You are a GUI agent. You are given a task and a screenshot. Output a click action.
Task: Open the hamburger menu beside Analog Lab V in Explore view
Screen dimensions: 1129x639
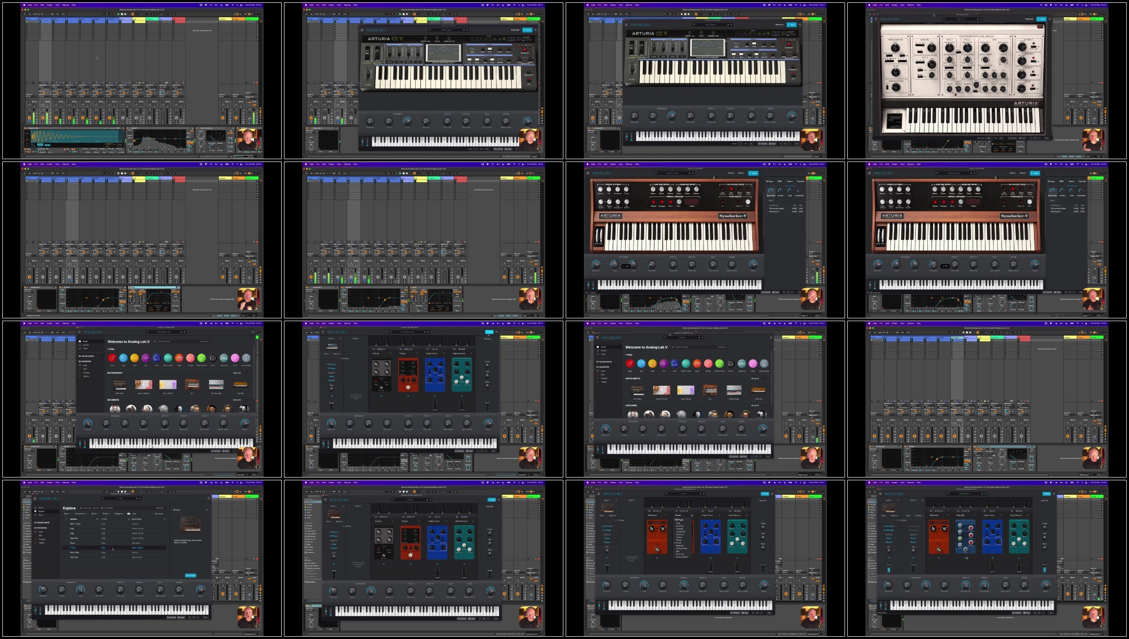(x=35, y=498)
